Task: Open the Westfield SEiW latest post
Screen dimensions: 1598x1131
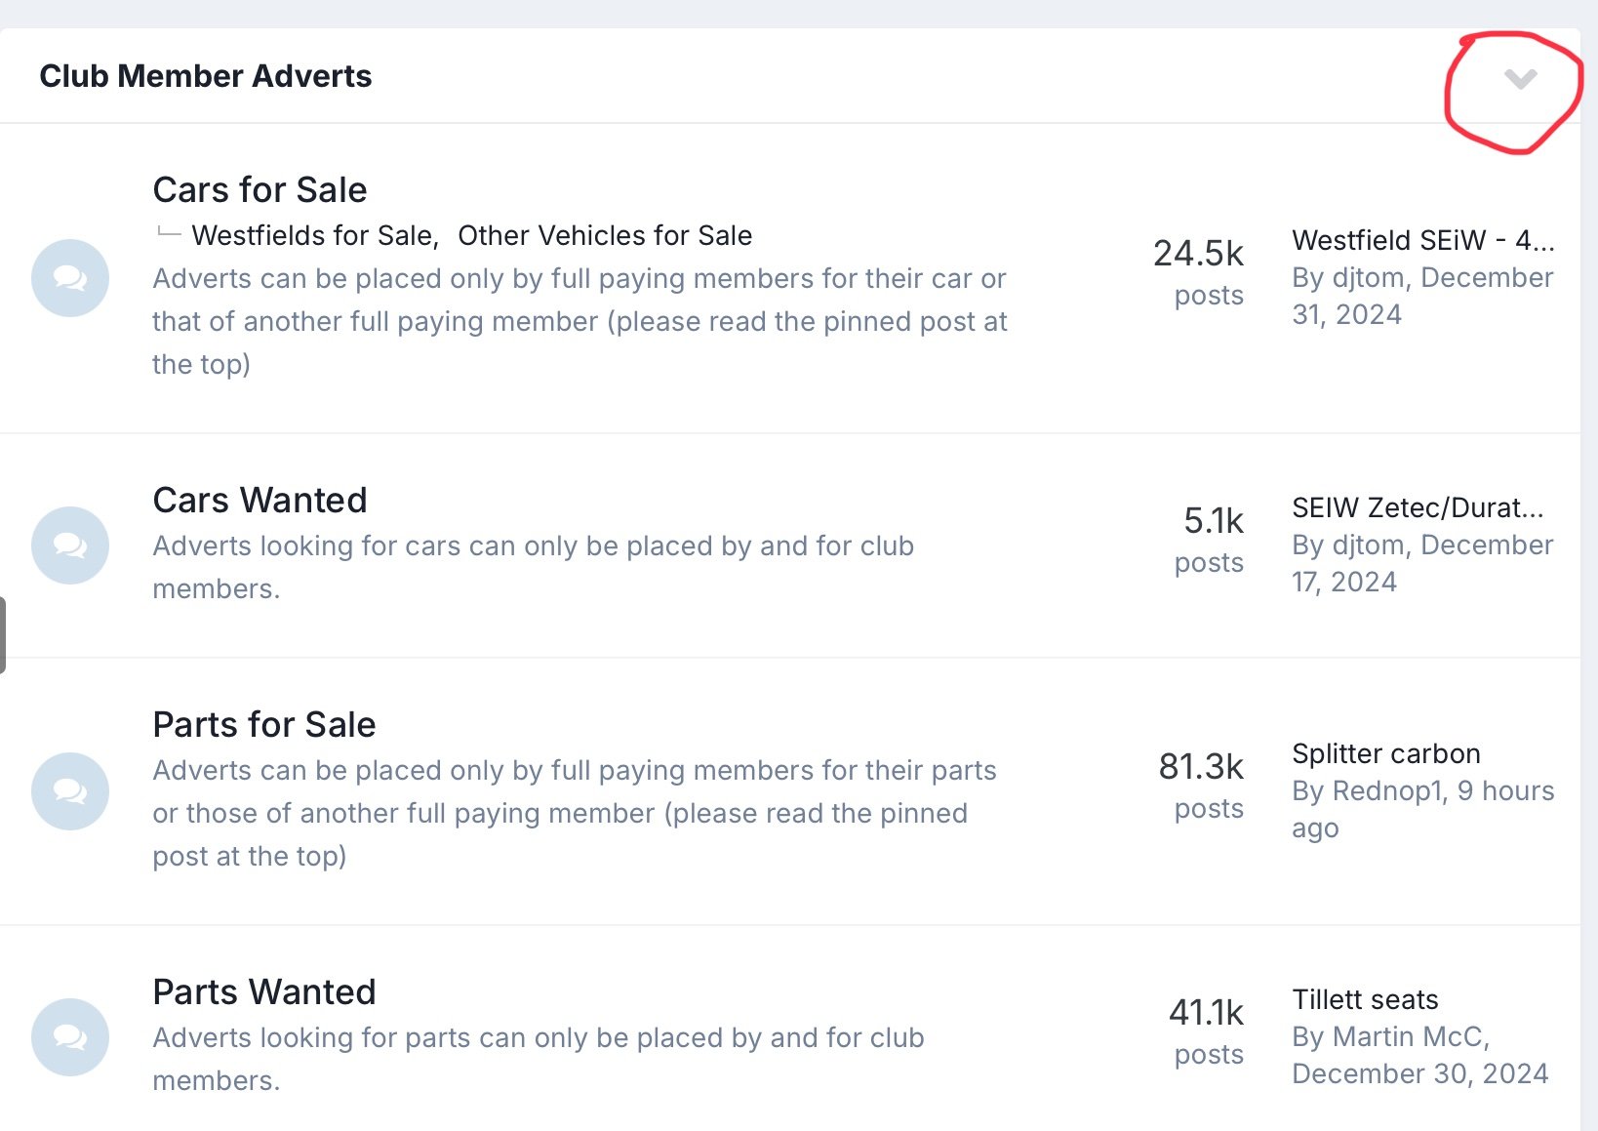Action: click(1423, 240)
